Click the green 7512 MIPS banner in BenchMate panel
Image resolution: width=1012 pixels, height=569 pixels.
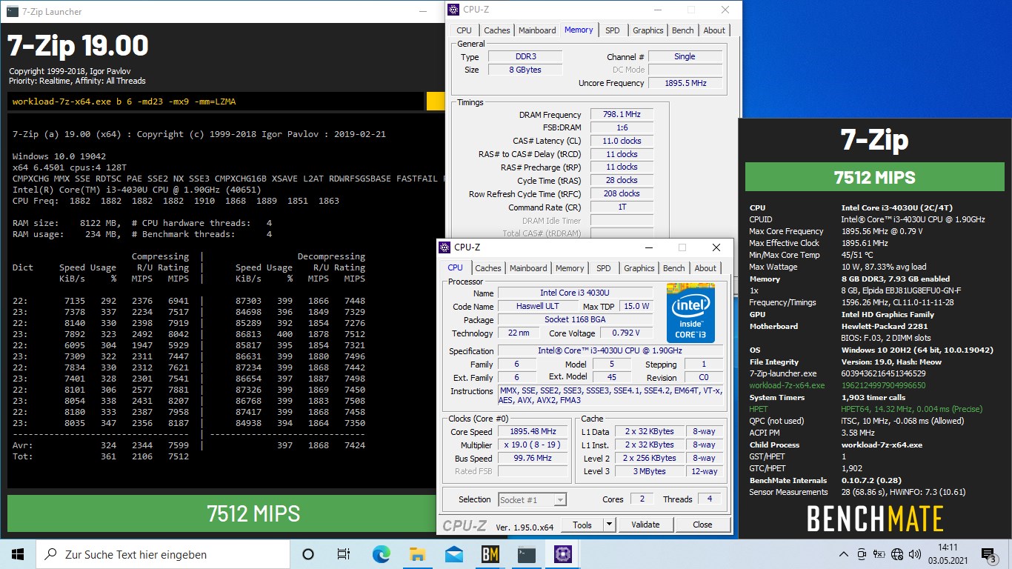(875, 178)
